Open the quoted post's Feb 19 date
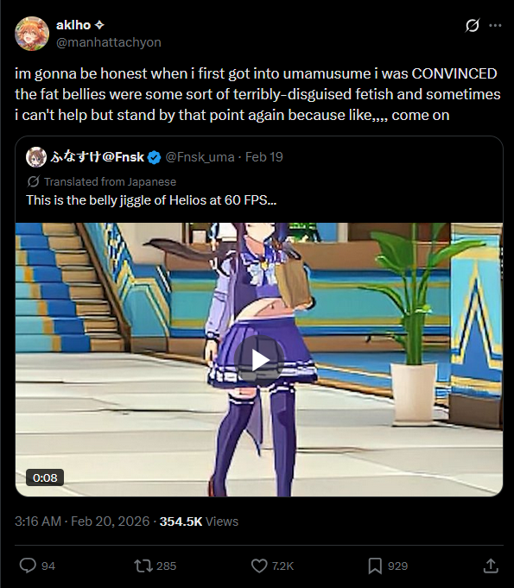 coord(264,157)
